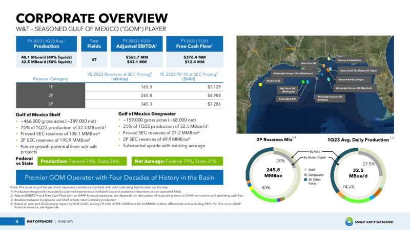Click the By Water Depth chart callout label
410x230 pixels.
[315, 157]
